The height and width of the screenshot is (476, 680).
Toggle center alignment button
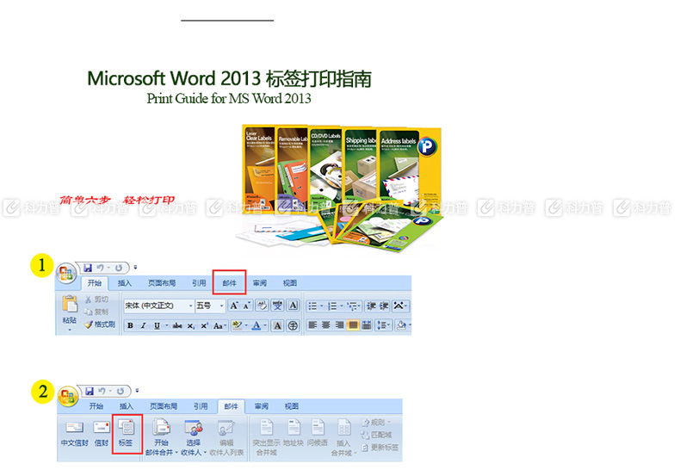click(326, 325)
